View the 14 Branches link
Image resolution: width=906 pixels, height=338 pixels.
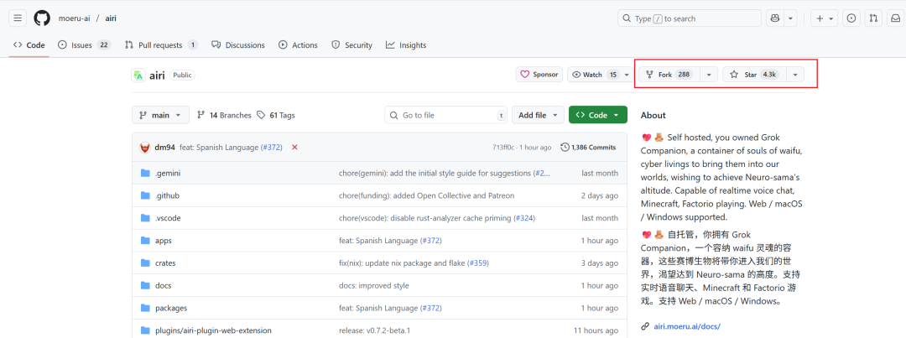[x=224, y=116]
